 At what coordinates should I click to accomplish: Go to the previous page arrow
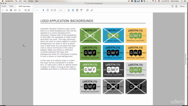pos(26,10)
